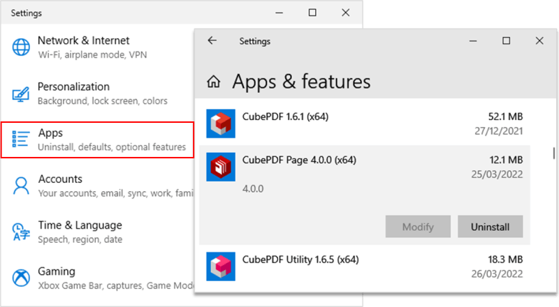Open Personalization category title
Viewport: 559px width, 307px height.
pyautogui.click(x=73, y=87)
